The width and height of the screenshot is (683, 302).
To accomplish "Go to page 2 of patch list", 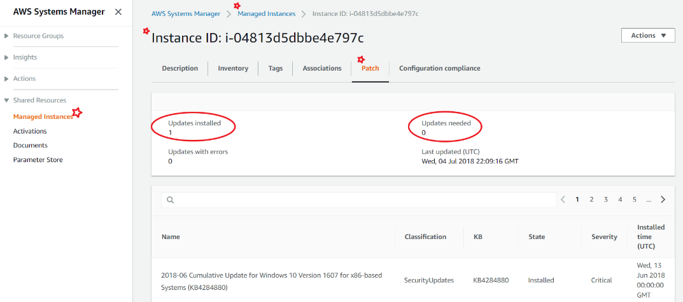I will 591,199.
